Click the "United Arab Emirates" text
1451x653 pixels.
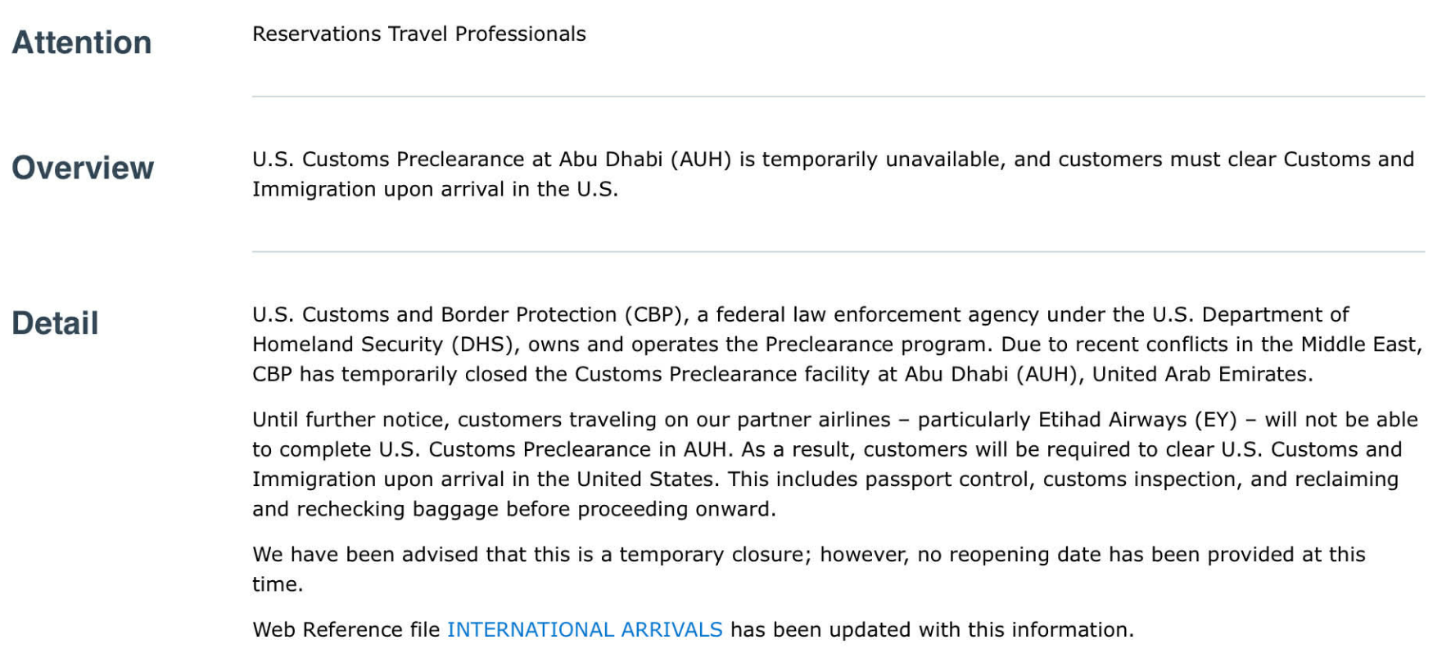coord(1201,374)
